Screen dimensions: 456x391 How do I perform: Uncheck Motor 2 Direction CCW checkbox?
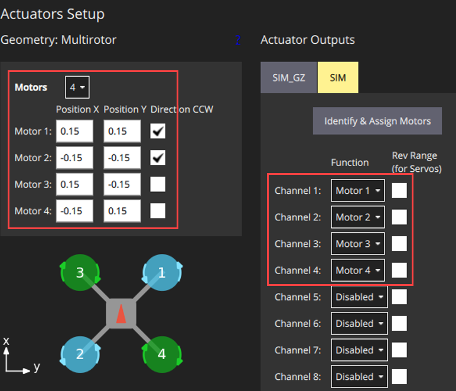pyautogui.click(x=158, y=158)
